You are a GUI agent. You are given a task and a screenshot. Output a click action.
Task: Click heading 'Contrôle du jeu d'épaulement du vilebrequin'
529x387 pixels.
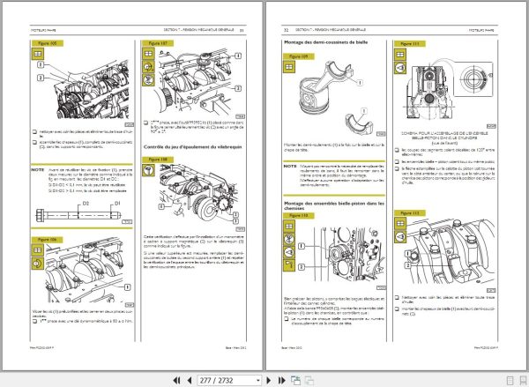tap(192, 146)
